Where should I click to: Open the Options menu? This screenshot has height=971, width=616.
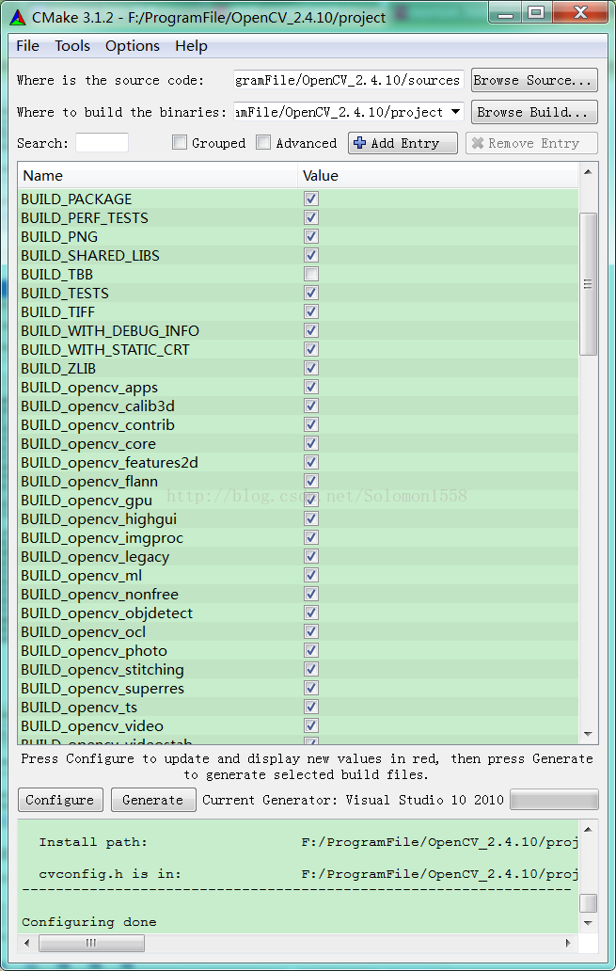point(132,46)
